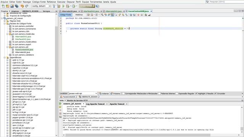Click the Stop Macro Recording icon
This screenshot has height=137, width=244.
pyautogui.click(x=141, y=15)
